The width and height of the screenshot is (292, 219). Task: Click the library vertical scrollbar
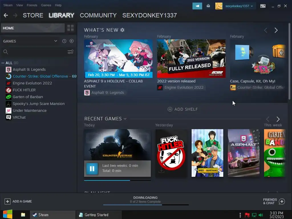289,62
